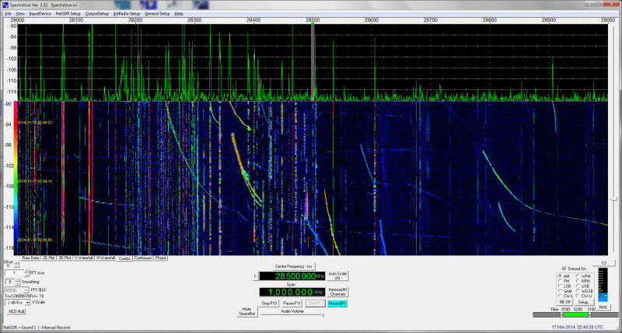Switch to the 3D Plot tab
The height and width of the screenshot is (333, 622).
tap(65, 258)
